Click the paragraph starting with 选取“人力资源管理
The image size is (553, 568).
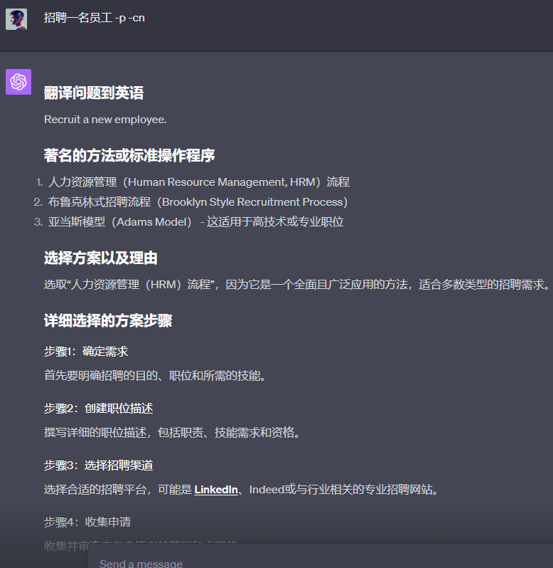click(x=297, y=285)
